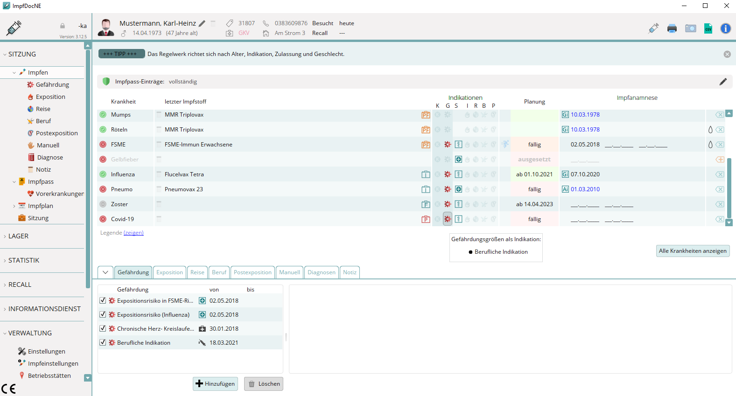Open the blue info icon
This screenshot has height=396, width=736.
pos(726,28)
